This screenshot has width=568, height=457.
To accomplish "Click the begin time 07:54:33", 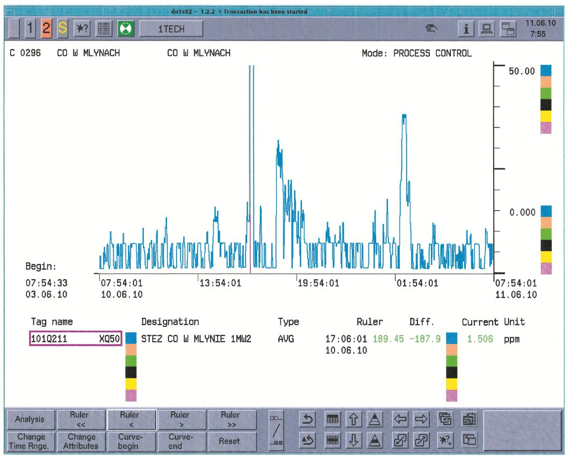I will pyautogui.click(x=46, y=283).
